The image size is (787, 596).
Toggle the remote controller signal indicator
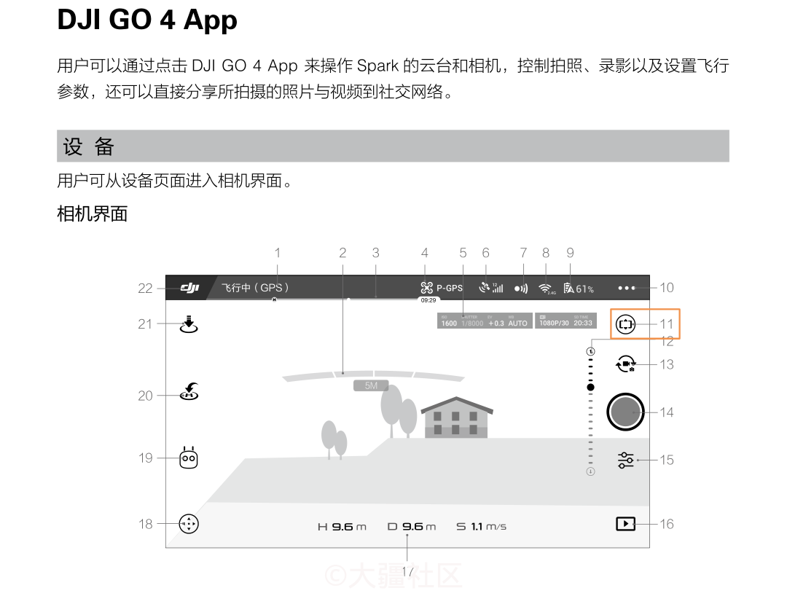[520, 288]
